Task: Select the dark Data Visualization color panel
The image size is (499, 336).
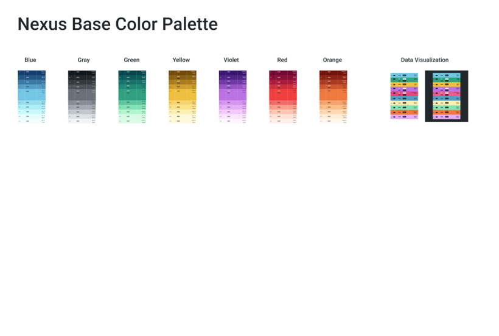Action: [x=447, y=96]
